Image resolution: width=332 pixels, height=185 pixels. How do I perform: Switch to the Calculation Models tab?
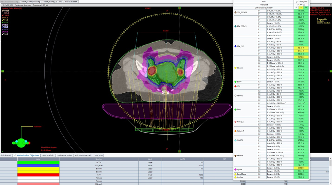coord(83,155)
